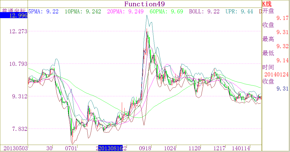Click the UPR: 9.44 indicator label

pos(239,11)
